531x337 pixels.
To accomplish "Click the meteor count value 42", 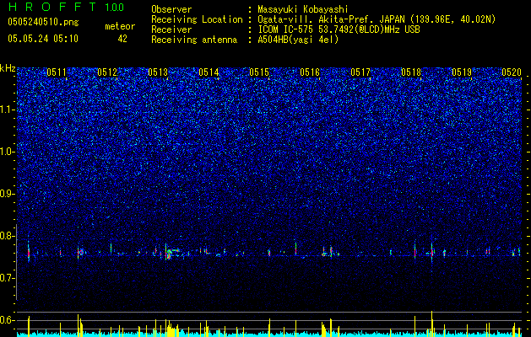I will [x=122, y=39].
